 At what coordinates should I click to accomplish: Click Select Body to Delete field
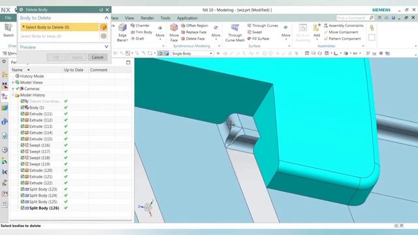59,27
